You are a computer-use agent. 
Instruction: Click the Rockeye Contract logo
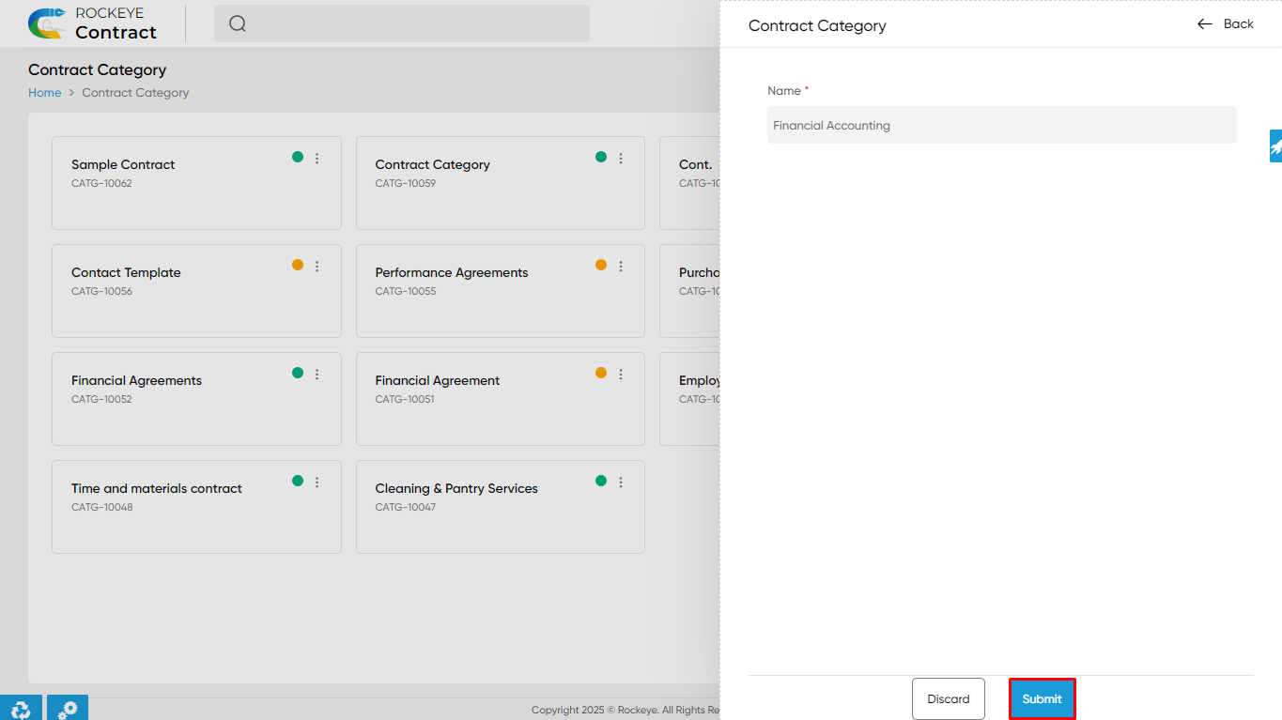coord(92,23)
